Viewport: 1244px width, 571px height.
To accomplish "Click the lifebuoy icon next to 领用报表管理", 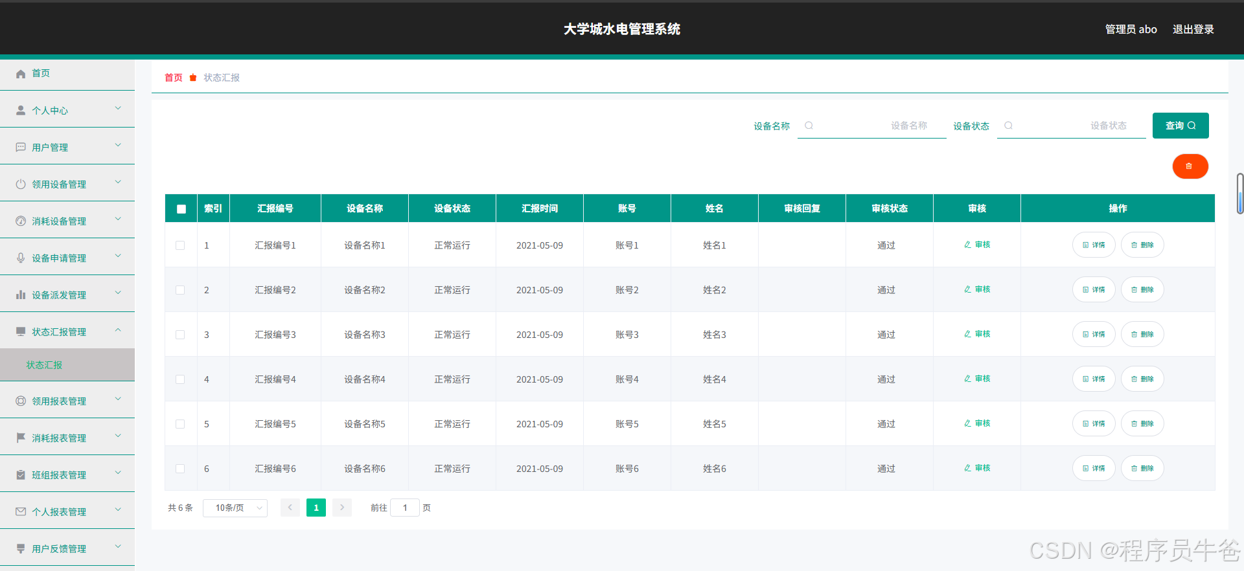I will coord(21,401).
